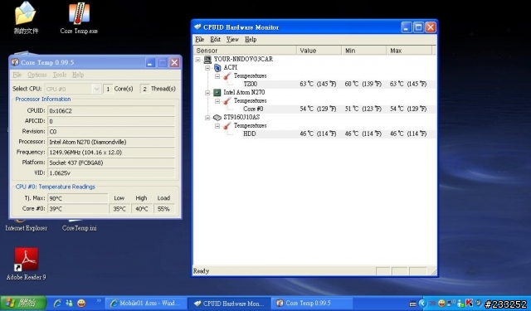Image resolution: width=531 pixels, height=311 pixels.
Task: Minimize the Core Temp window
Action: pyautogui.click(x=151, y=62)
